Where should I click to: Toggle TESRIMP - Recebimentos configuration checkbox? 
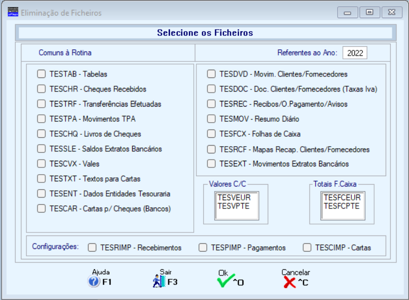[92, 247]
